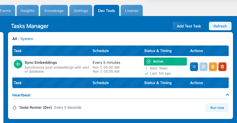Image resolution: width=237 pixels, height=123 pixels.
Task: Filter tasks by System
Action: [27, 39]
